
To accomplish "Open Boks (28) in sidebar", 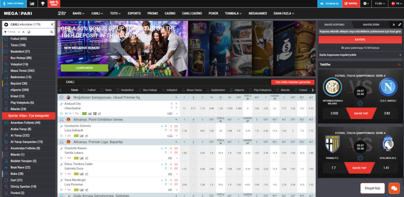I will (x=28, y=174).
